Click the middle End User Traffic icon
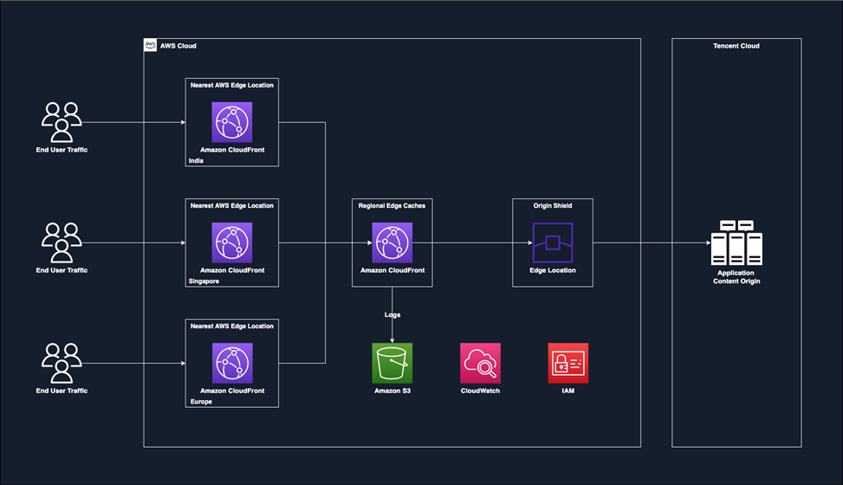The image size is (843, 485). [62, 242]
